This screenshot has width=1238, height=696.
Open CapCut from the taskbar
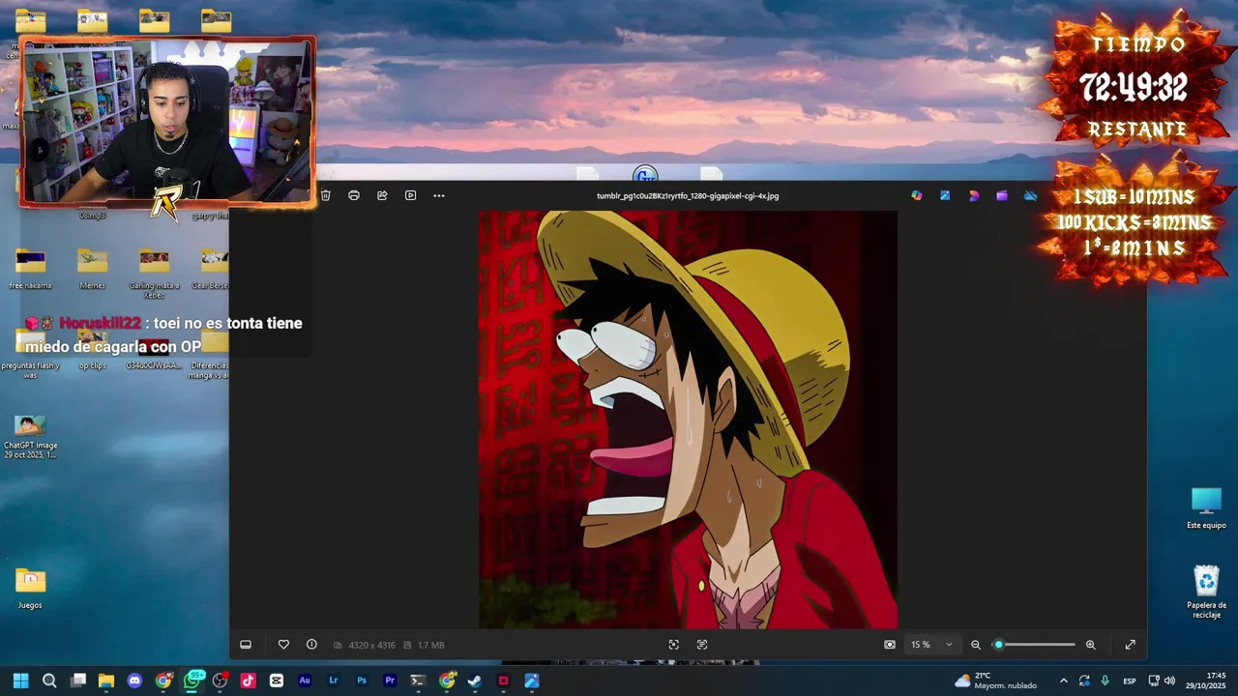click(277, 681)
